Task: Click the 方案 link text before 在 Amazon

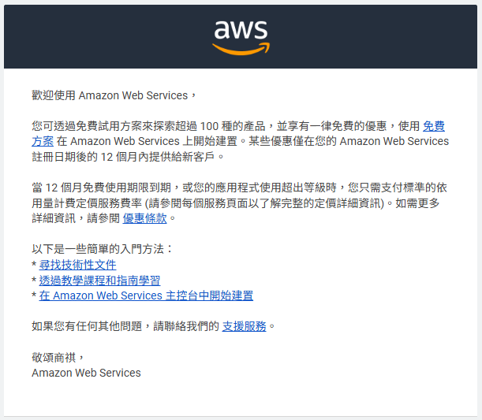Action: click(43, 141)
